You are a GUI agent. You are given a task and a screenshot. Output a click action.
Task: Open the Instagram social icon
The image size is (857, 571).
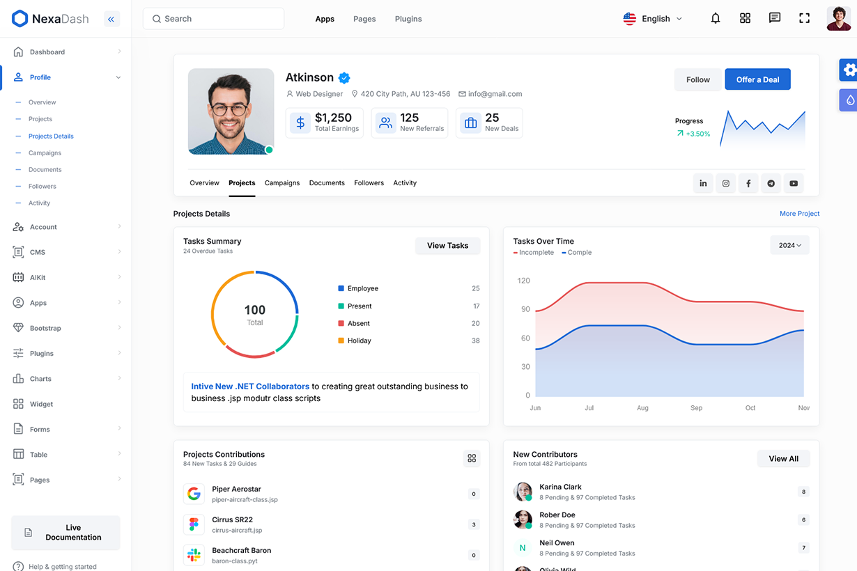725,183
